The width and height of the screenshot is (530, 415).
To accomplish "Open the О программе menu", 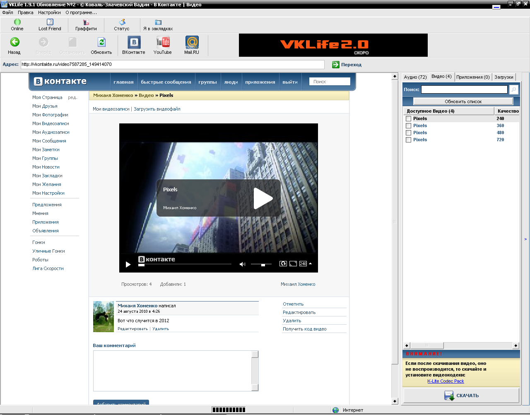I will [81, 12].
